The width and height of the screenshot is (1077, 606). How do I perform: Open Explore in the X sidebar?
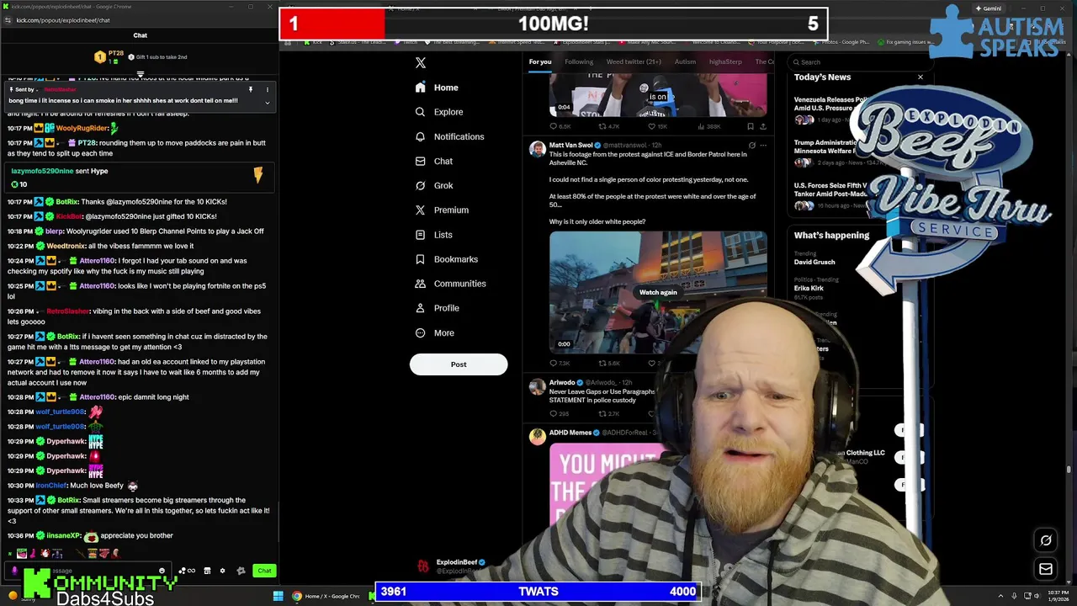pos(438,112)
